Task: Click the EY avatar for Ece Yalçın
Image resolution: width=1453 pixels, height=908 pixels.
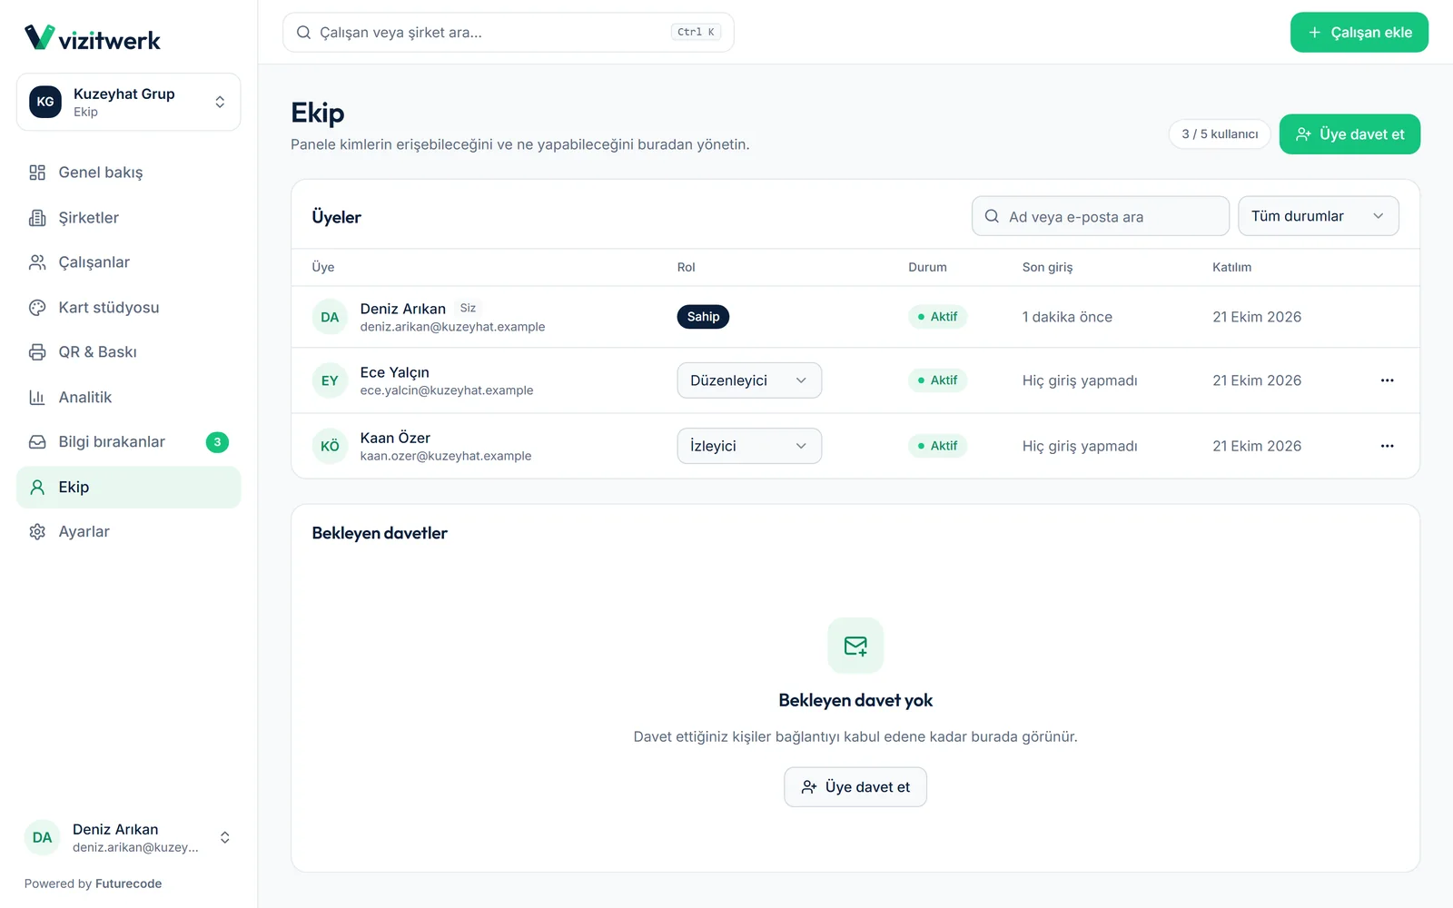Action: (330, 380)
